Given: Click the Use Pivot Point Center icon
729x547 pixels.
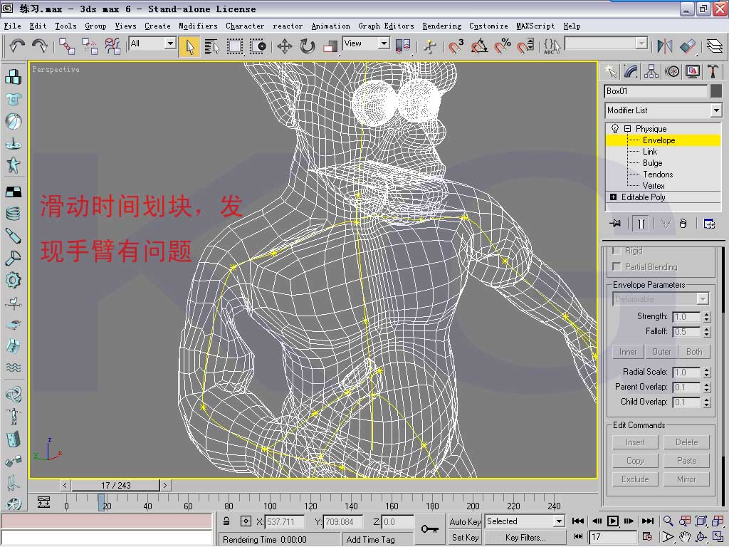Looking at the screenshot, I should pos(403,46).
